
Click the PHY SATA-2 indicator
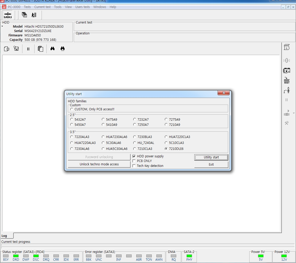[189, 256]
